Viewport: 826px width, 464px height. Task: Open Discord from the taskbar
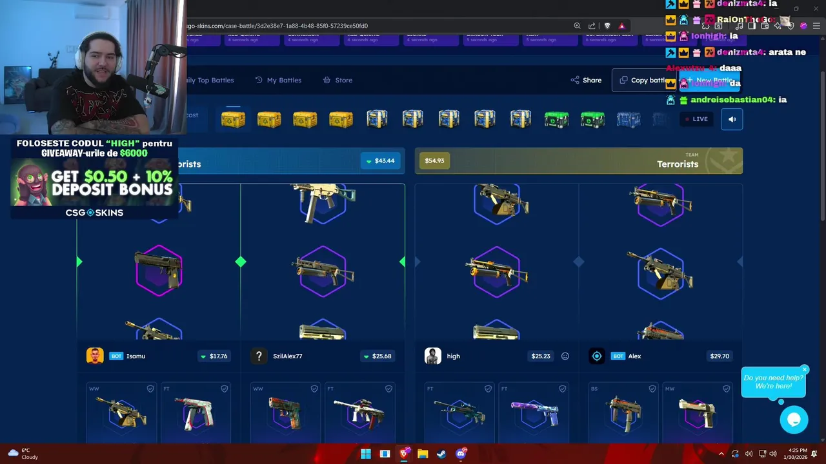(x=461, y=454)
